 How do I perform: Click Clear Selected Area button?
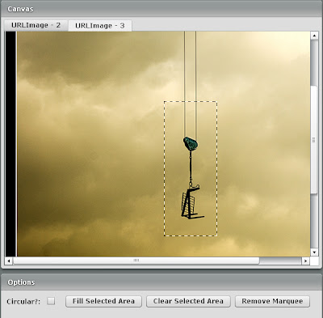pos(188,301)
